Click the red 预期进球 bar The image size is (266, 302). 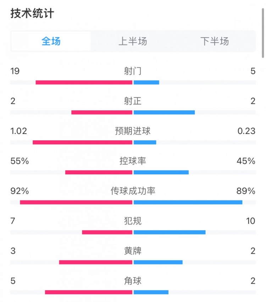point(83,142)
